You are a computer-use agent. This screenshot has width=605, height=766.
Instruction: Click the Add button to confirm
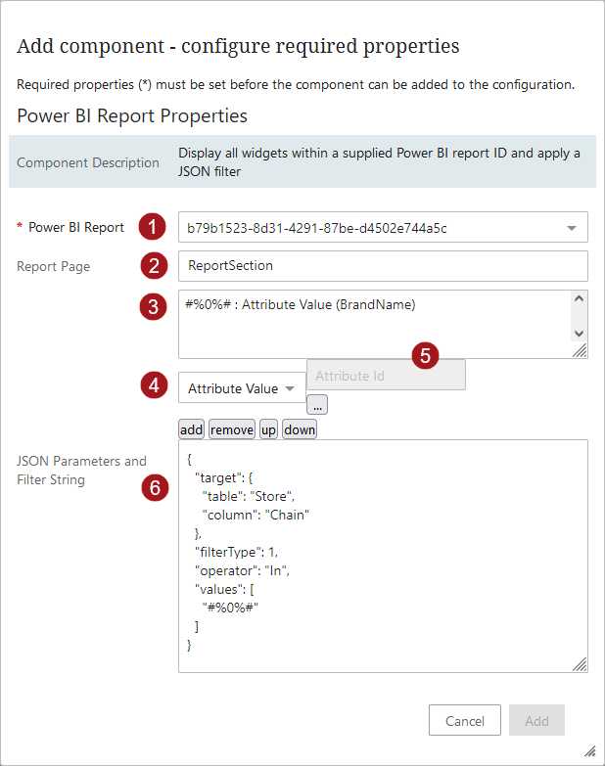coord(536,721)
